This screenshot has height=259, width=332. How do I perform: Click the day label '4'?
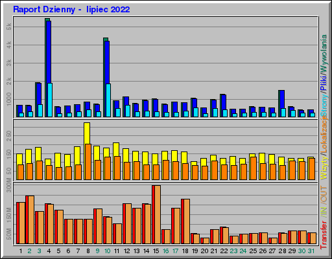pos(49,251)
